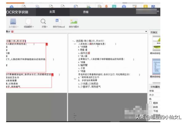Click recognized text C.少洗澡,以免感染
Image resolution: width=185 pixels, height=123 pixels.
pyautogui.click(x=88, y=84)
